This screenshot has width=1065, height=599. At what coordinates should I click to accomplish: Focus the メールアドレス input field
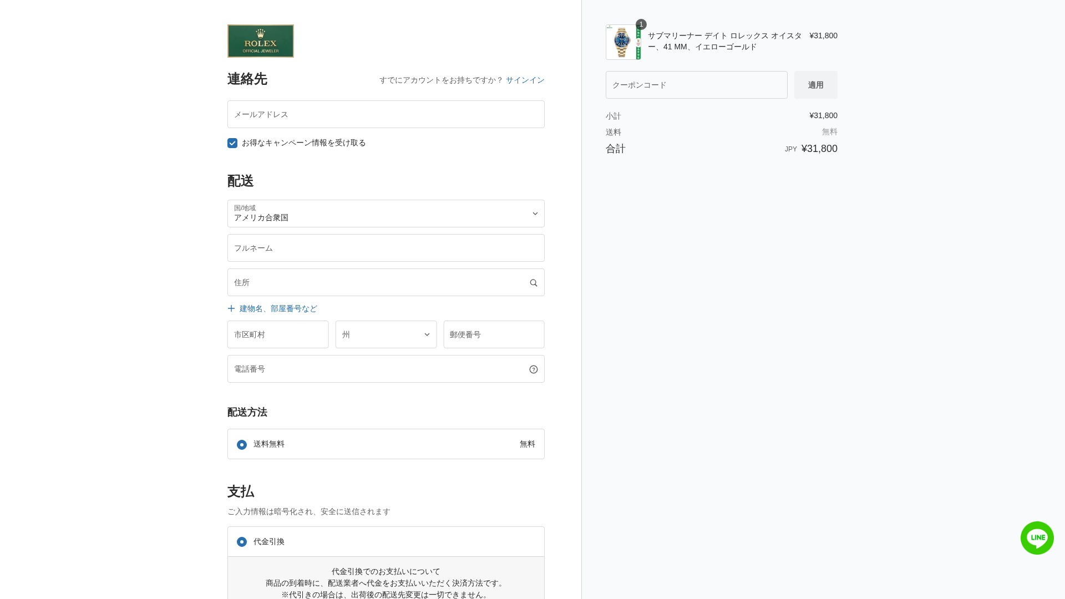386,114
